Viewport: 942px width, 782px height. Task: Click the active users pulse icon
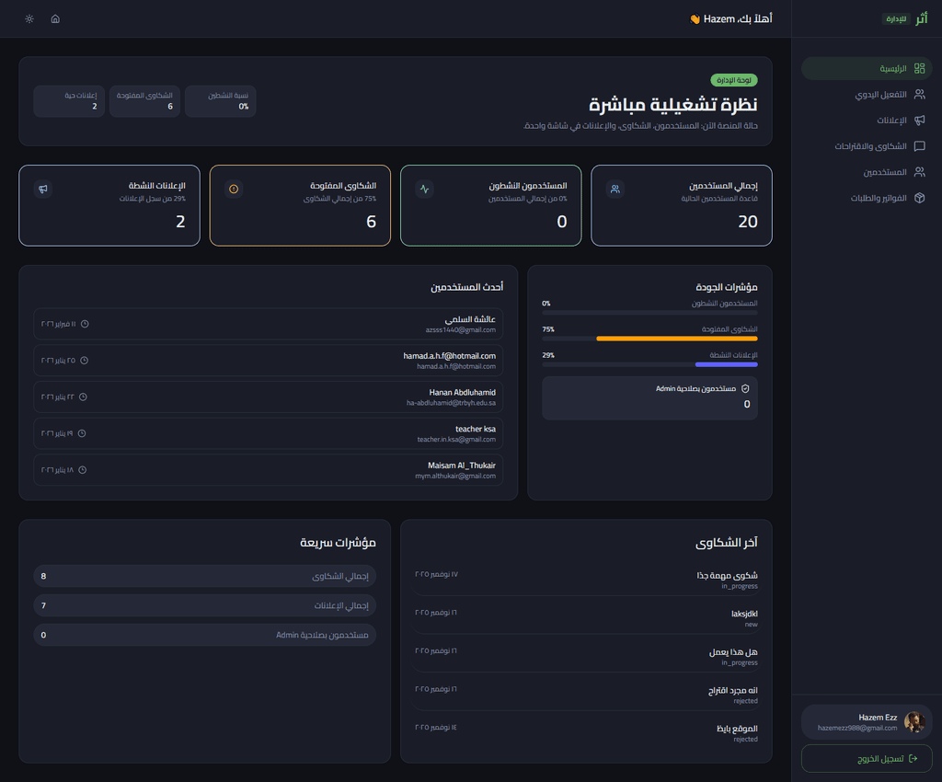424,189
